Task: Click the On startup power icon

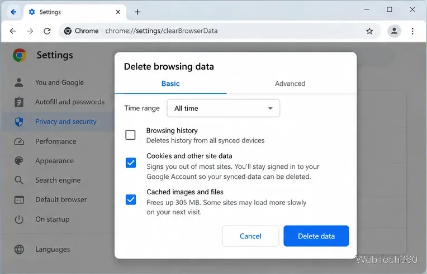Action: pos(19,219)
